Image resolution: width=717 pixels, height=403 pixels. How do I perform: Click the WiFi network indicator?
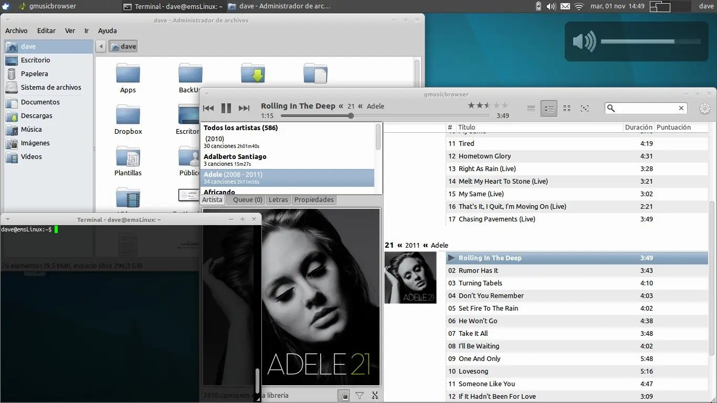579,6
